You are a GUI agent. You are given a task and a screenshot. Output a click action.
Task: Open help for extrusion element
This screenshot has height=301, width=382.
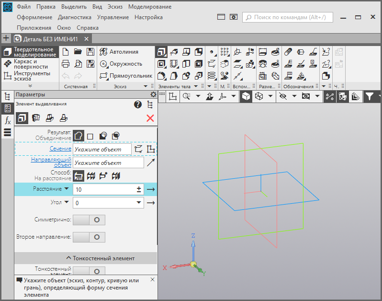click(138, 104)
